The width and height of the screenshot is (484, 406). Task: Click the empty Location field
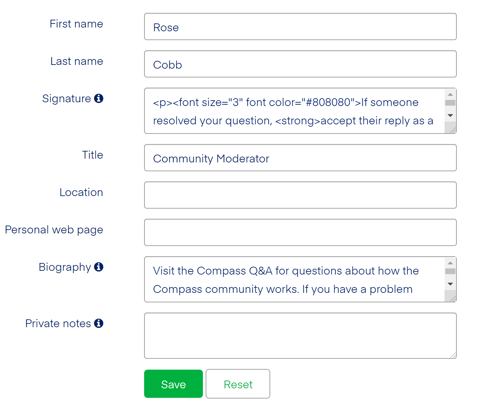pos(299,195)
